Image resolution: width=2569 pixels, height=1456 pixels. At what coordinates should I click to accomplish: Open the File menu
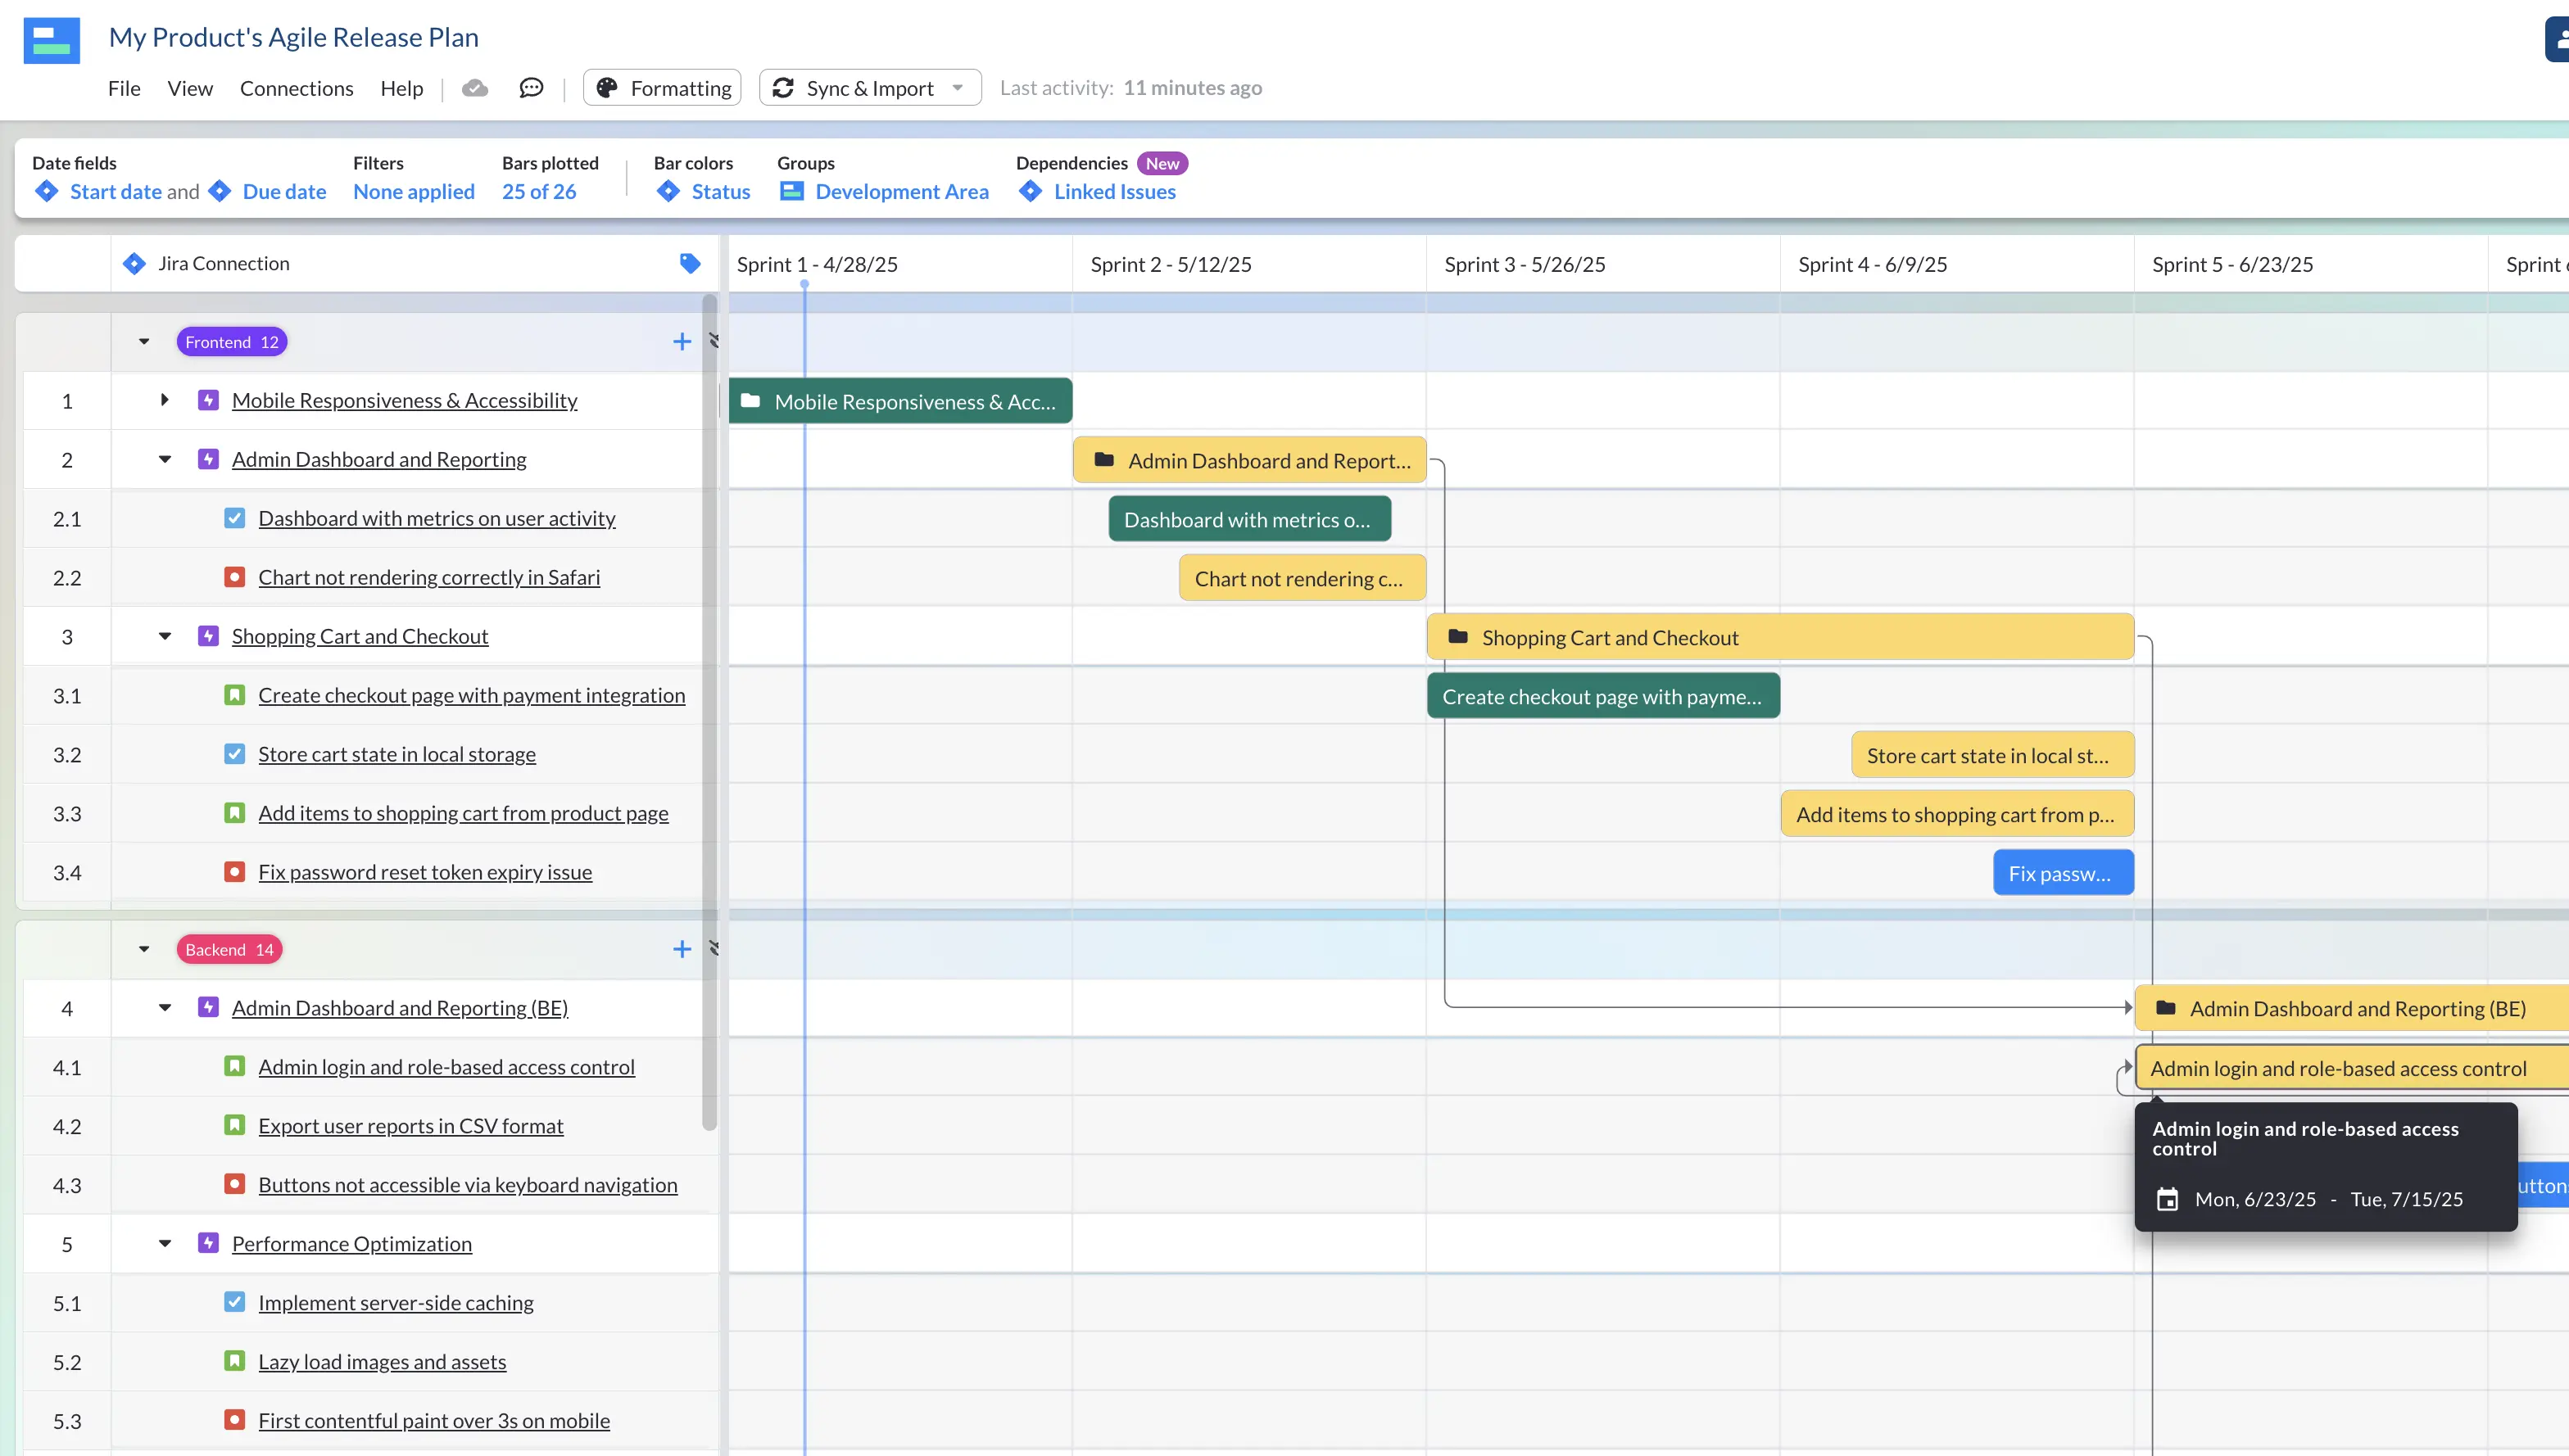[124, 88]
